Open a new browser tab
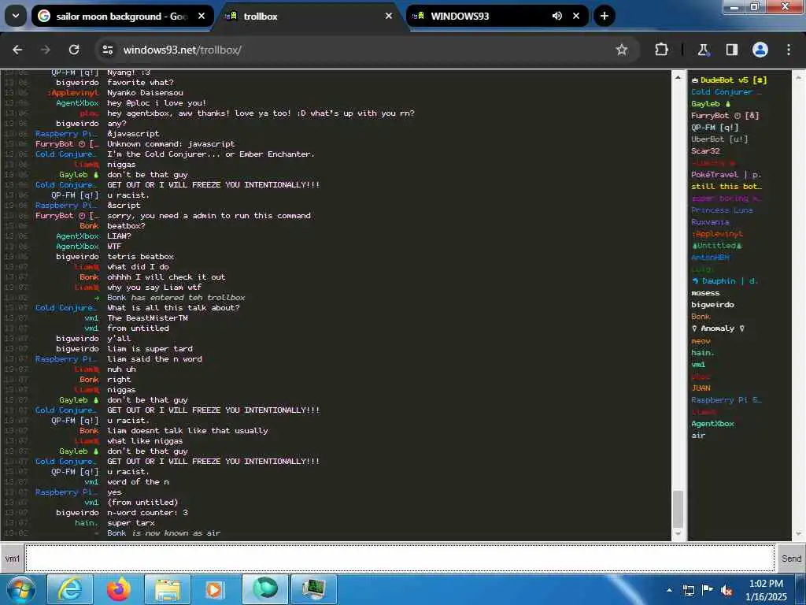The width and height of the screenshot is (806, 605). click(x=604, y=16)
